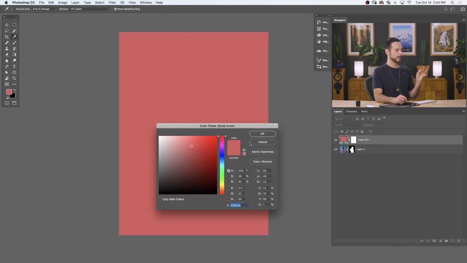Open Color Libraries
The image size is (467, 263).
pos(263,161)
